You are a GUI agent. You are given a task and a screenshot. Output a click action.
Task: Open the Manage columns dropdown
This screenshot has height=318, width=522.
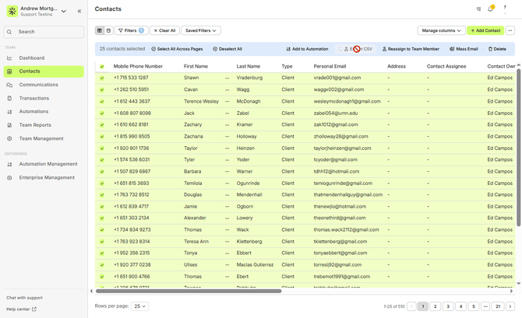440,30
